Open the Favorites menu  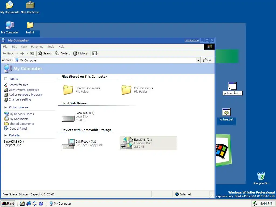click(x=37, y=47)
